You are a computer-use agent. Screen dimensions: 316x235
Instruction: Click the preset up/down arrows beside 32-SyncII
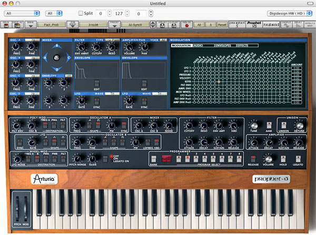pos(153,25)
